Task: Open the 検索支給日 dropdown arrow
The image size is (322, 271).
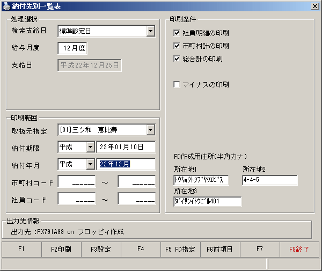Action: tap(151, 31)
